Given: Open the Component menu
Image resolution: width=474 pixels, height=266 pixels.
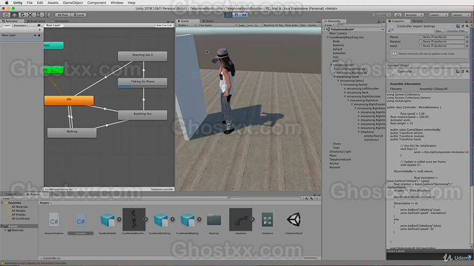Looking at the screenshot, I should pyautogui.click(x=96, y=3).
